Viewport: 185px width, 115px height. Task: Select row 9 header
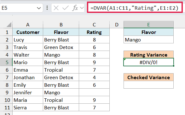tap(6, 93)
